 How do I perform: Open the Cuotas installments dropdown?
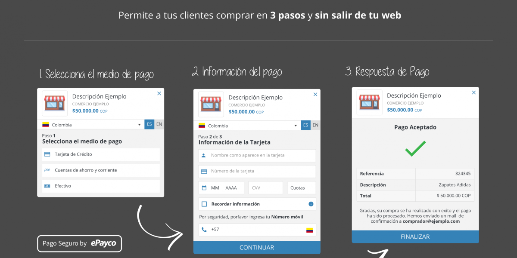click(302, 187)
